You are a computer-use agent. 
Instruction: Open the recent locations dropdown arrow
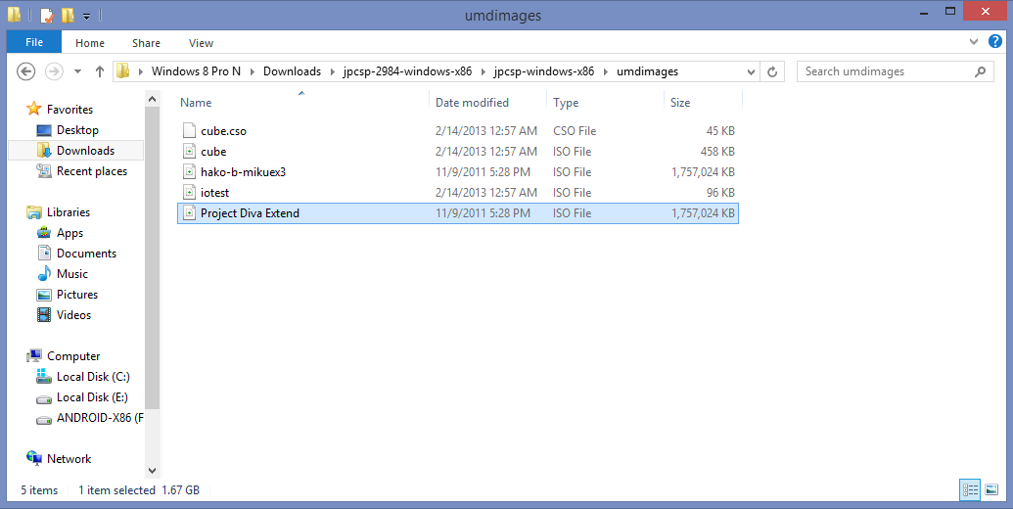78,71
